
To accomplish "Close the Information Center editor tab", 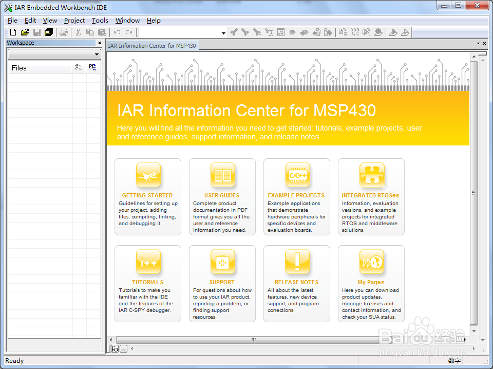I will coord(484,43).
